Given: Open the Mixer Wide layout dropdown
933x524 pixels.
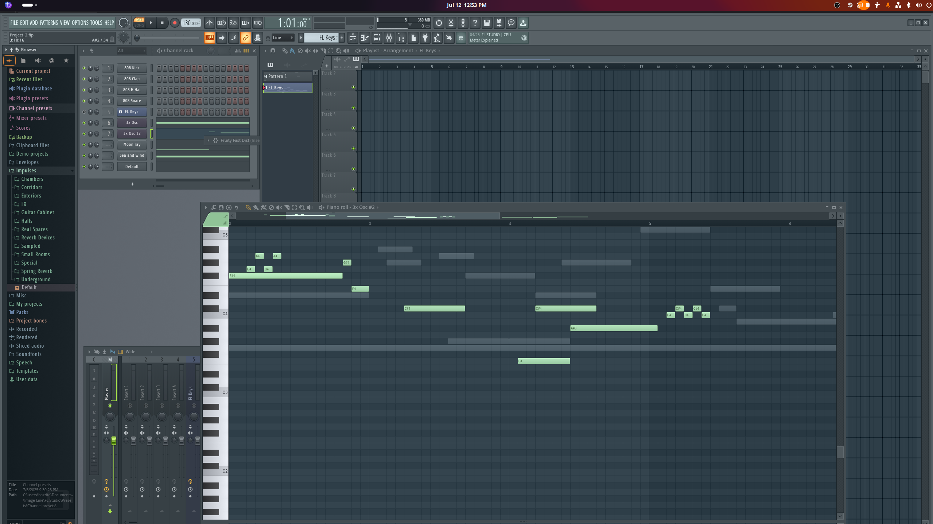Looking at the screenshot, I should (x=139, y=352).
